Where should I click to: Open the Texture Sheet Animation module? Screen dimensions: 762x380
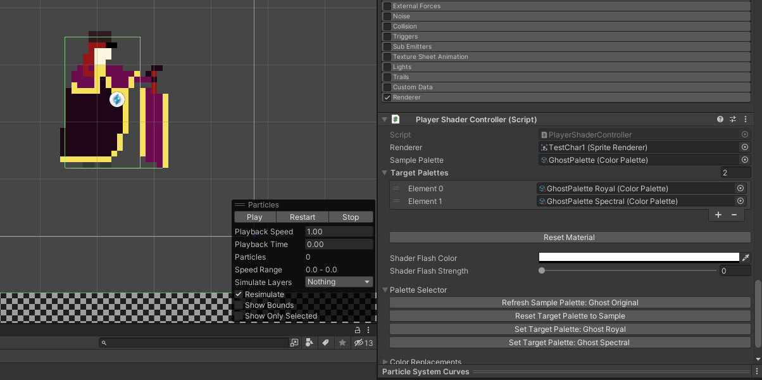(x=430, y=57)
